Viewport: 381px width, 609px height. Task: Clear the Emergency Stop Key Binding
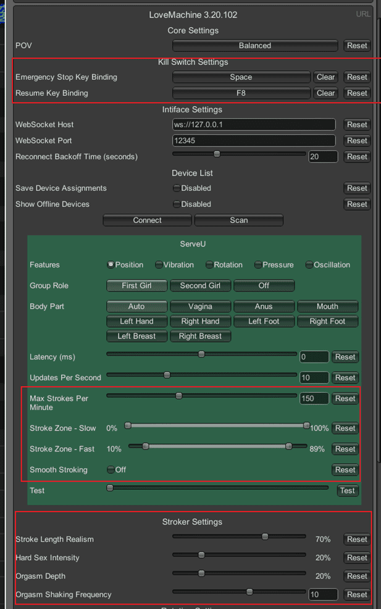[x=325, y=77]
